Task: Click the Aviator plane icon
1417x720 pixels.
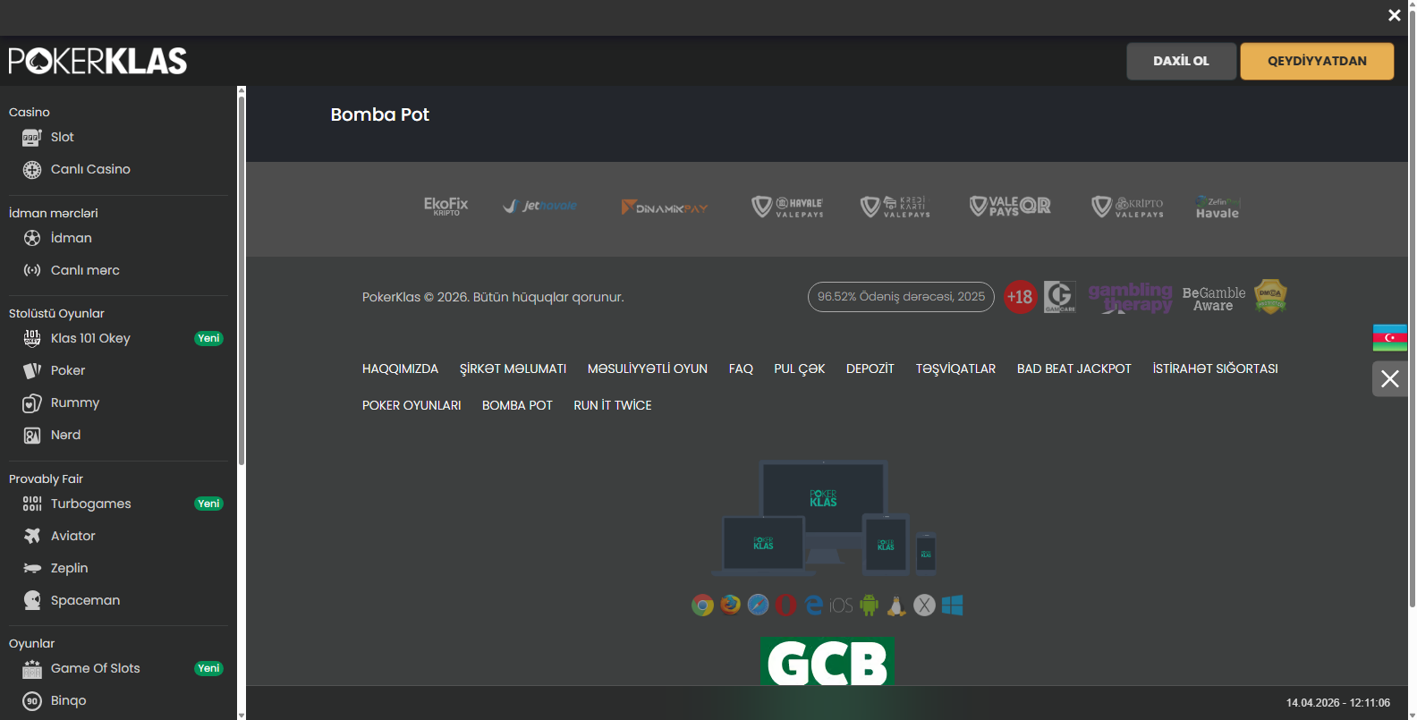Action: (x=32, y=536)
